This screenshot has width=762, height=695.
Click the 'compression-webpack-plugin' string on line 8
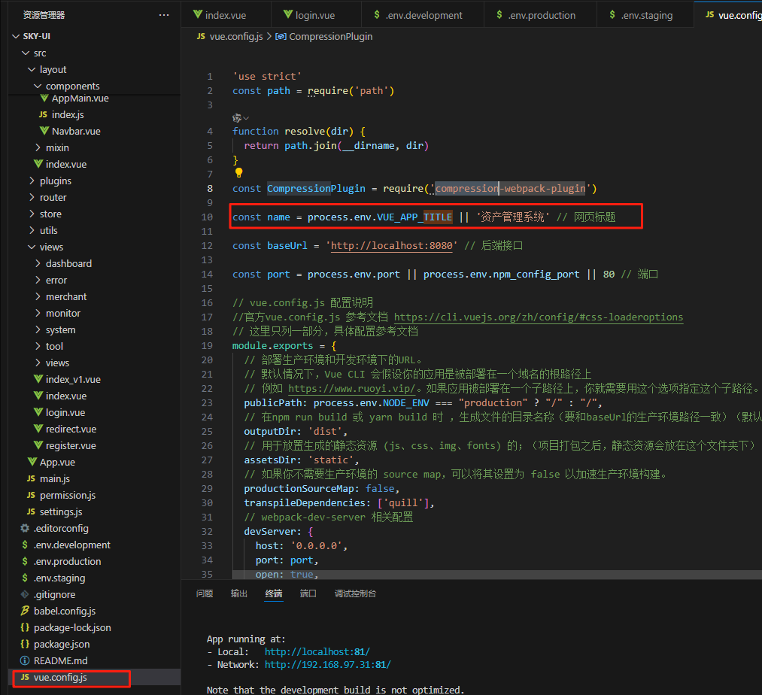(510, 189)
